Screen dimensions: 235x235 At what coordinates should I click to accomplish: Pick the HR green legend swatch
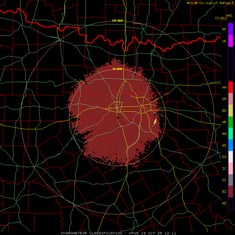tap(231, 122)
